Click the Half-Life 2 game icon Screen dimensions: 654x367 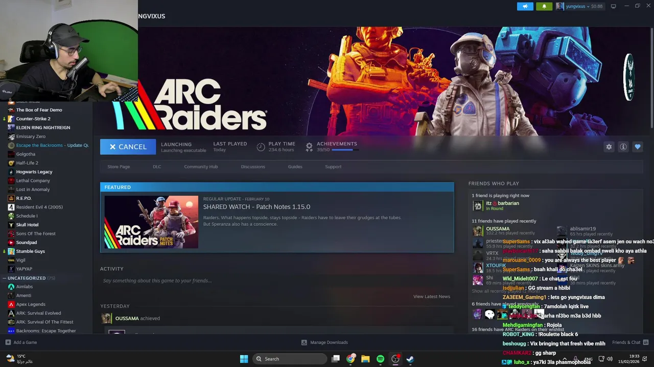[x=11, y=163]
